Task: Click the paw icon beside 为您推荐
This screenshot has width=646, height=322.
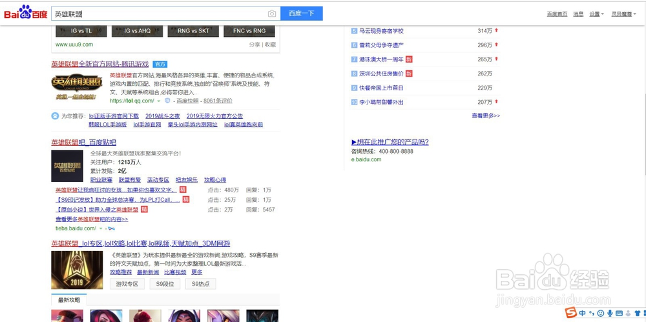Action: [55, 116]
